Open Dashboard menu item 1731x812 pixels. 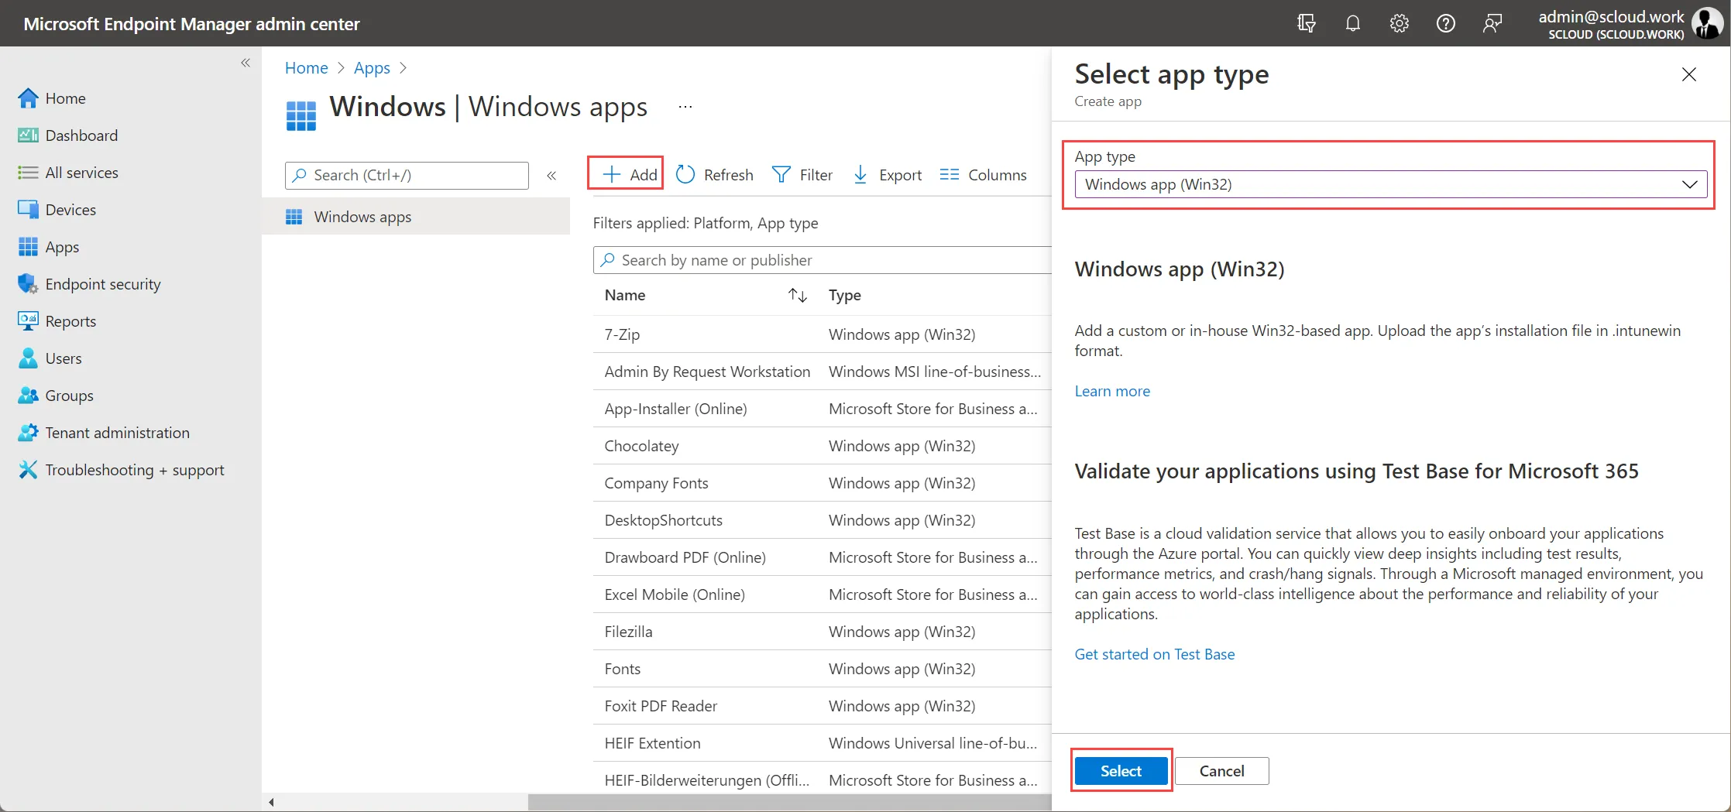point(82,135)
